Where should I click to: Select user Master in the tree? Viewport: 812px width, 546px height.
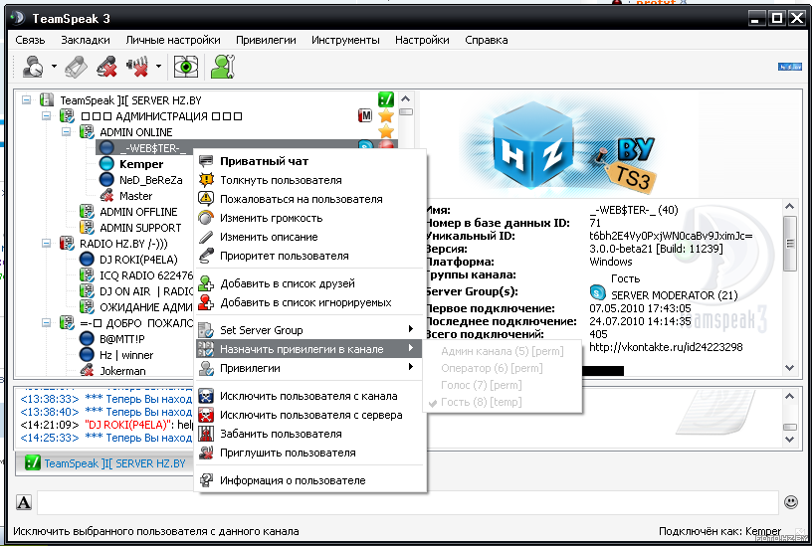click(x=135, y=196)
